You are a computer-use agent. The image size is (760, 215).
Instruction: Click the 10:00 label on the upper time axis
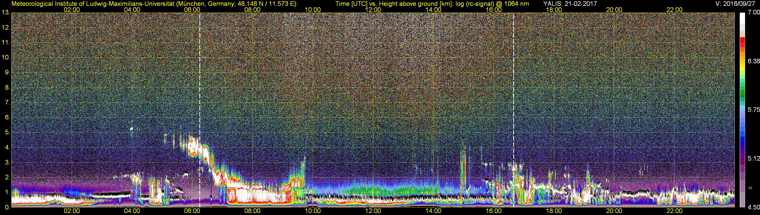pyautogui.click(x=313, y=10)
